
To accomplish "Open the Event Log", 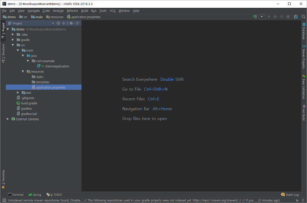I will pyautogui.click(x=290, y=195).
